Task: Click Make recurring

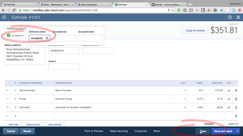Action: click(x=119, y=131)
